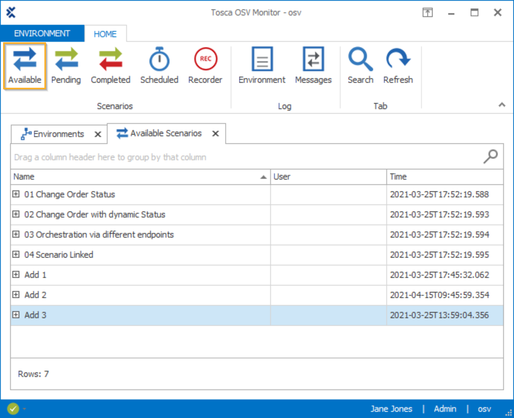Open the Available scenarios view
Screen dimensions: 514x418
(25, 66)
